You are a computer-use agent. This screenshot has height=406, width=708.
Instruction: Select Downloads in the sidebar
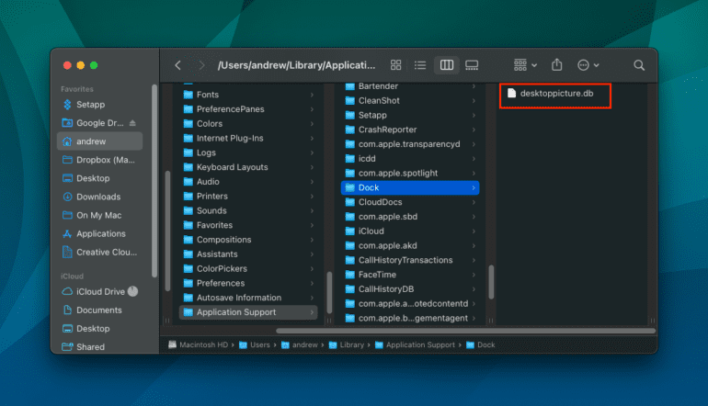tap(97, 197)
